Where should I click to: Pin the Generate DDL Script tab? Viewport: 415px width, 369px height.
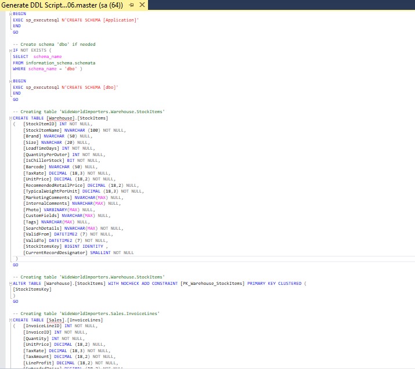(x=131, y=5)
